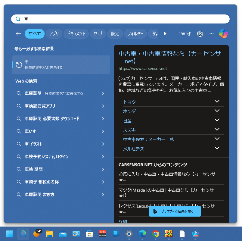This screenshot has height=241, width=242.
Task: Open Voicemeeter from taskbar
Action: [x=102, y=234]
